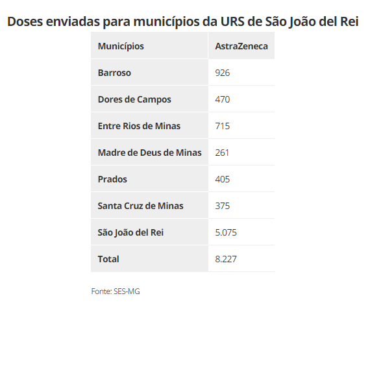Click the value 926 for Barroso
Image resolution: width=370 pixels, height=370 pixels.
[x=223, y=73]
